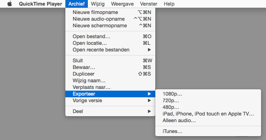Expand the Deel submenu
The width and height of the screenshot is (266, 140).
pos(110,111)
